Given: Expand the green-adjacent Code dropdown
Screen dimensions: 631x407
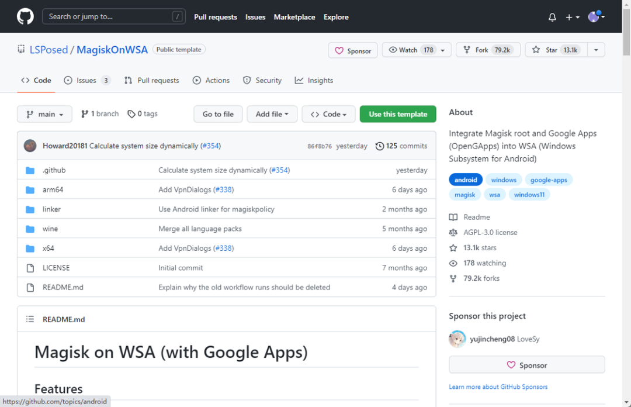Looking at the screenshot, I should click(x=328, y=114).
